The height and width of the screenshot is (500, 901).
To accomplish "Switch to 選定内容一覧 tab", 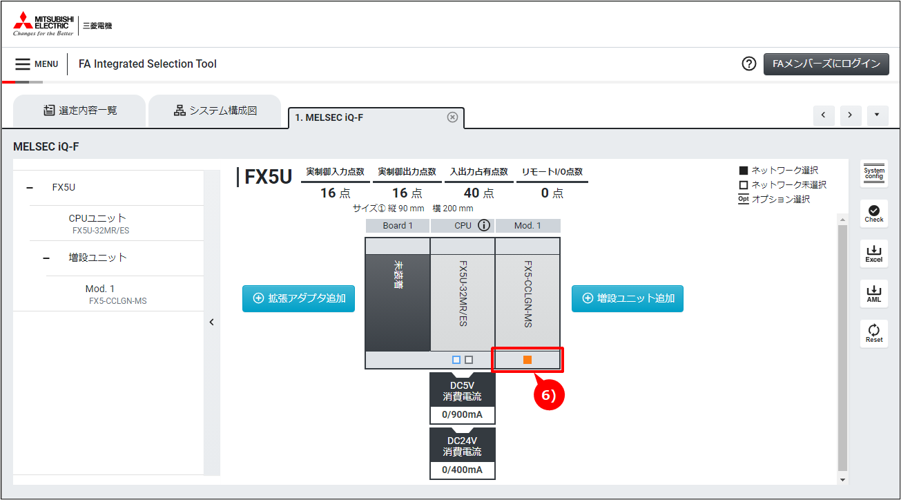I will [80, 110].
